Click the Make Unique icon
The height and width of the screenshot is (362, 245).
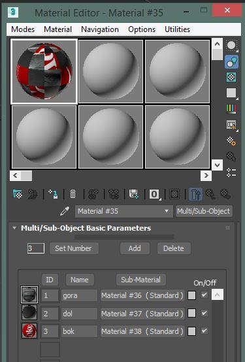(x=114, y=194)
